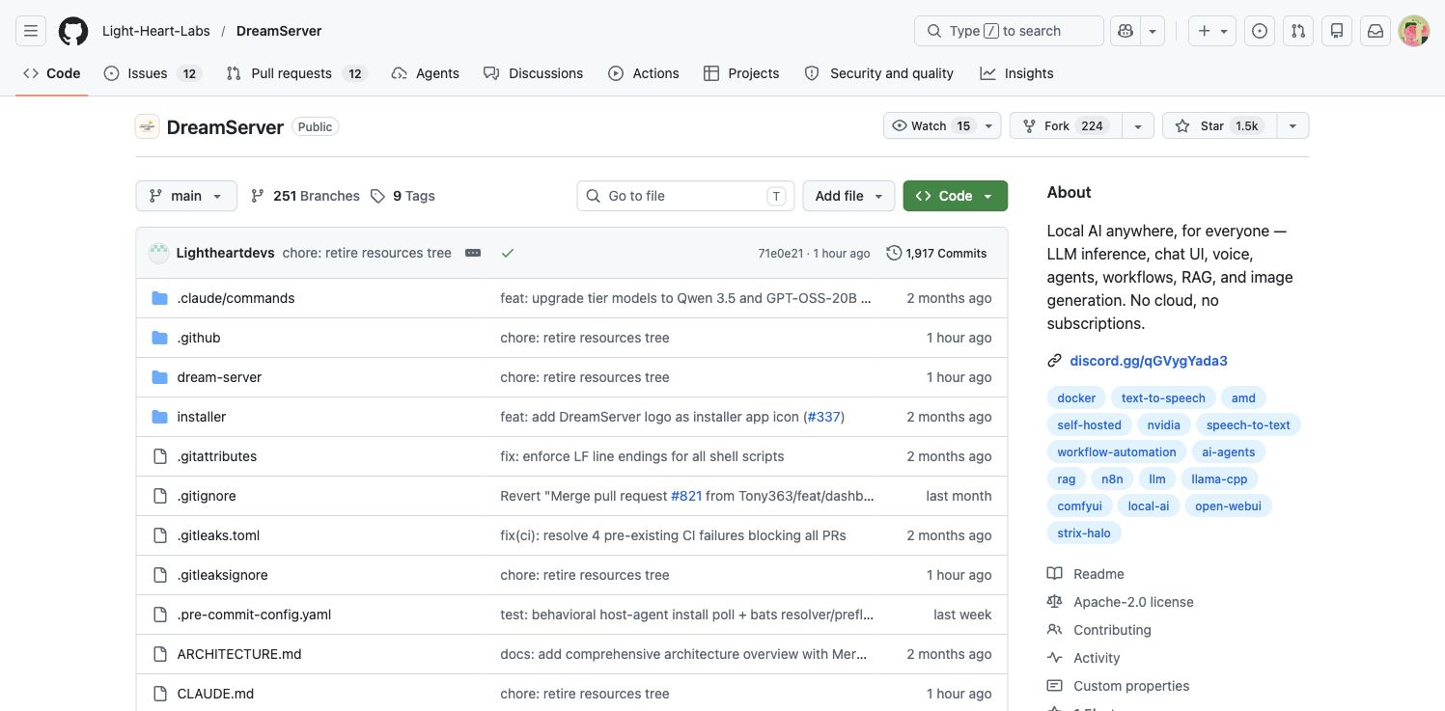Open the .gitattributes file
The width and height of the screenshot is (1445, 711).
pyautogui.click(x=217, y=456)
